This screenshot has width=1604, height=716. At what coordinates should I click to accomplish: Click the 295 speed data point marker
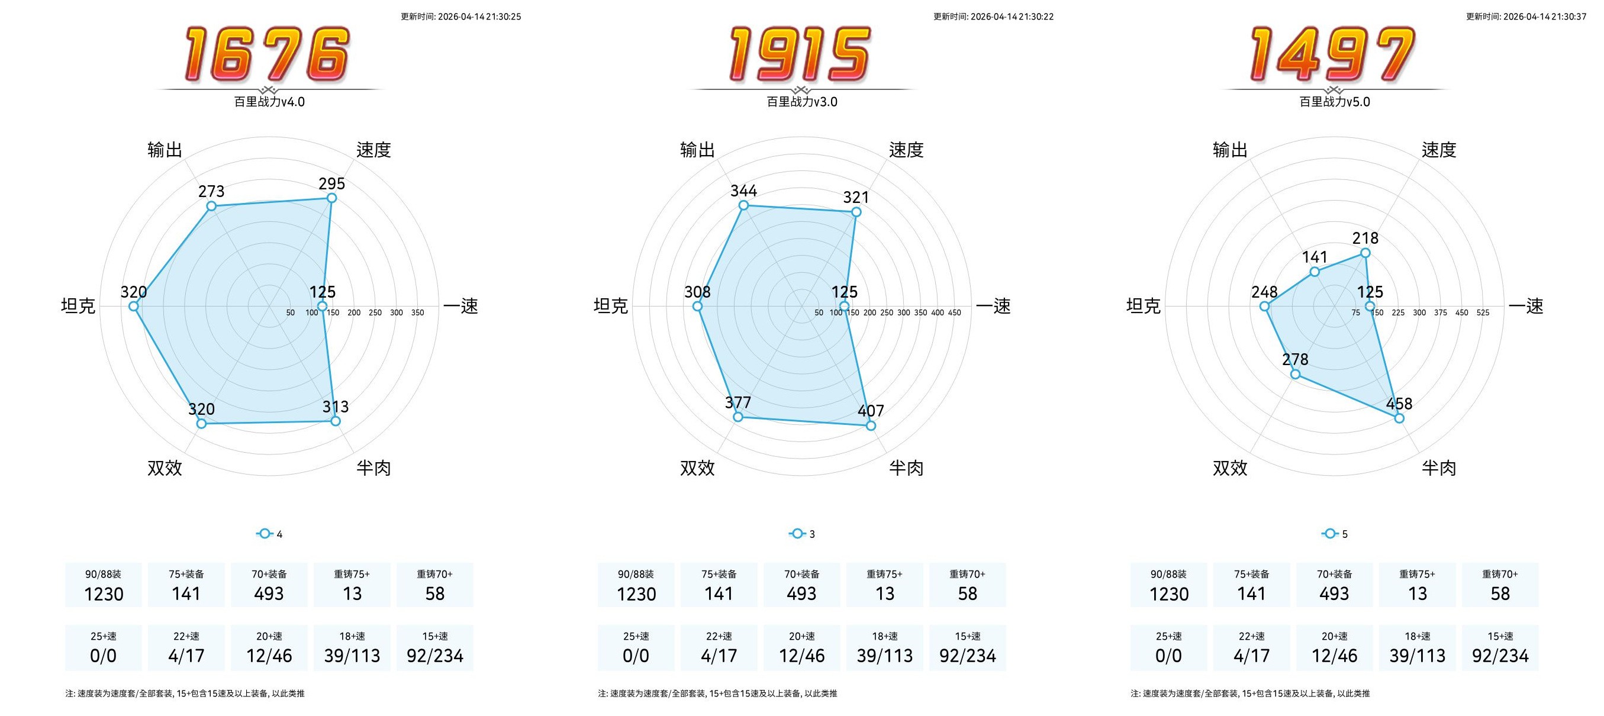[x=331, y=198]
